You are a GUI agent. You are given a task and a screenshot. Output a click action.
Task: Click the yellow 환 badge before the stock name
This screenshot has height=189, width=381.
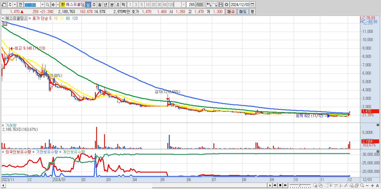pos(63,5)
